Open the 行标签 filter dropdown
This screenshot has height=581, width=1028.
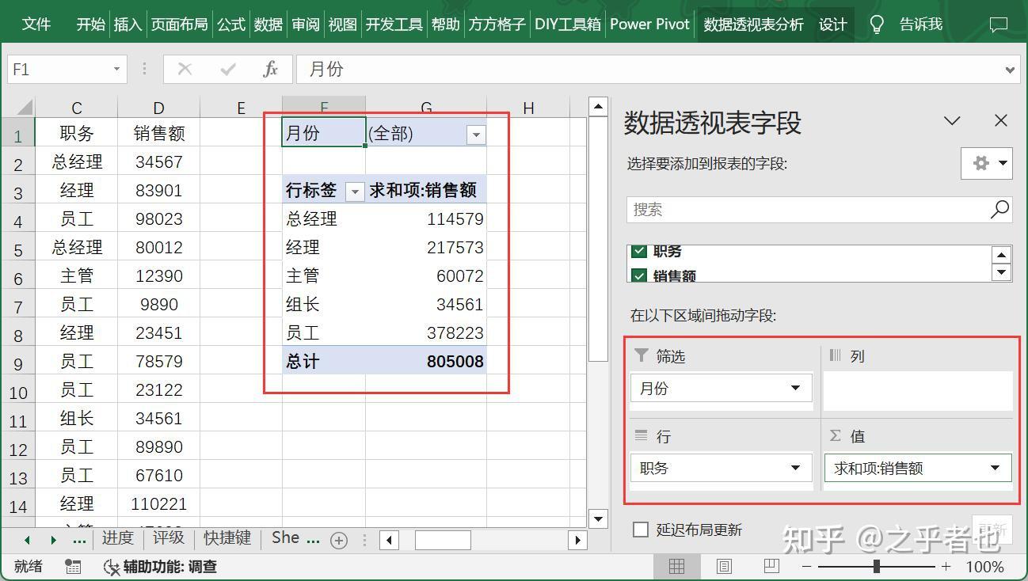pyautogui.click(x=355, y=190)
